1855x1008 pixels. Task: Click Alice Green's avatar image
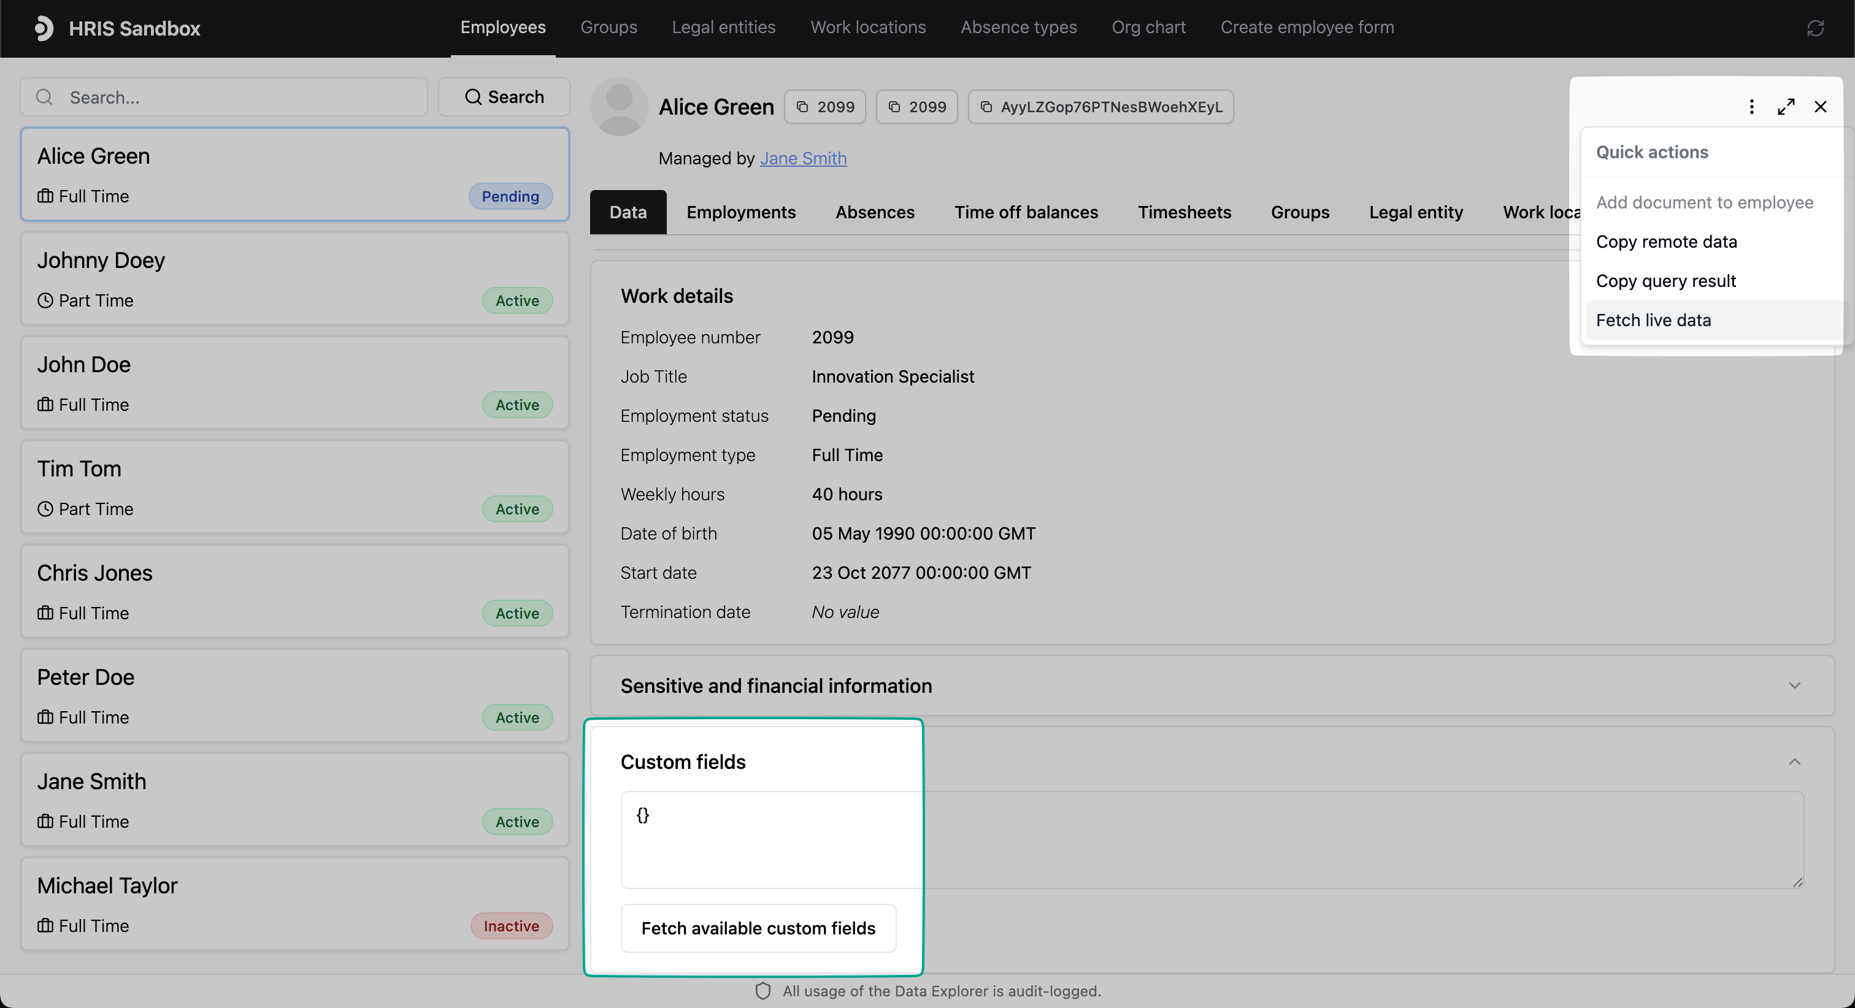620,107
